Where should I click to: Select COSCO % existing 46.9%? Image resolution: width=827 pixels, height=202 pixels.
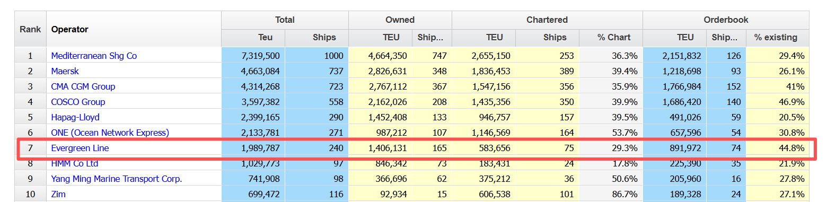click(x=778, y=102)
